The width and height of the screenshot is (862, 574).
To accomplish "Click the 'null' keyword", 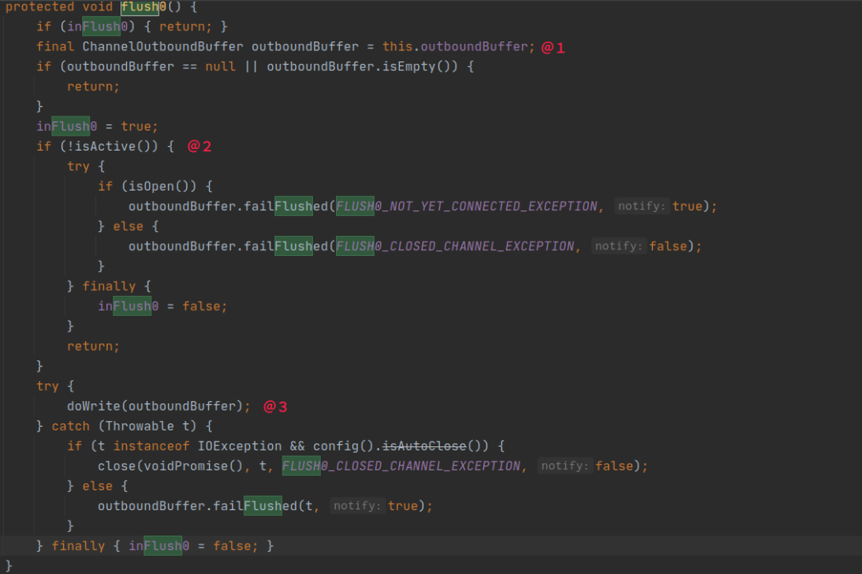I will [x=220, y=66].
